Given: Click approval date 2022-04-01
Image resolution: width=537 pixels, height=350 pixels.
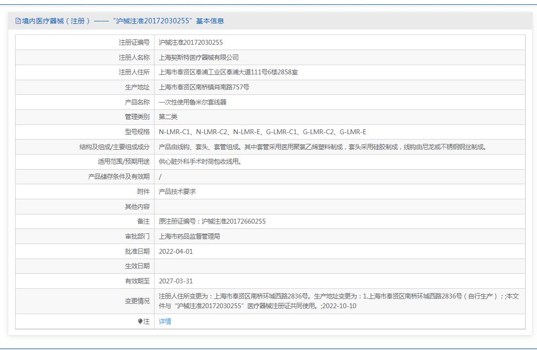Looking at the screenshot, I should click(175, 251).
